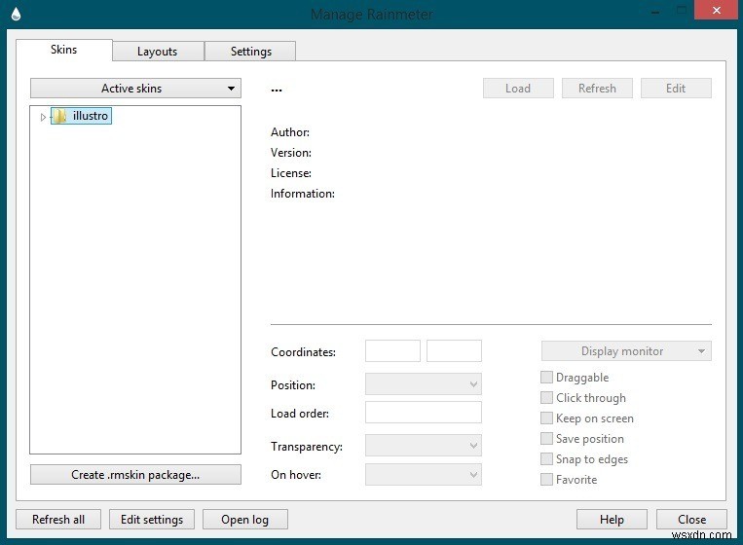
Task: Open the Display monitor dropdown
Action: pos(626,351)
